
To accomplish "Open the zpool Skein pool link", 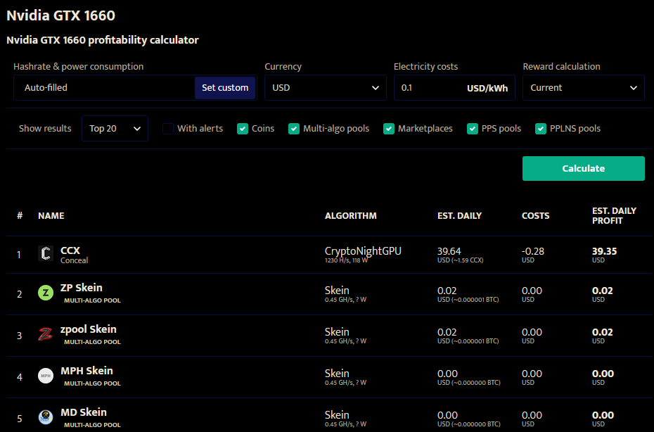I will [x=89, y=329].
